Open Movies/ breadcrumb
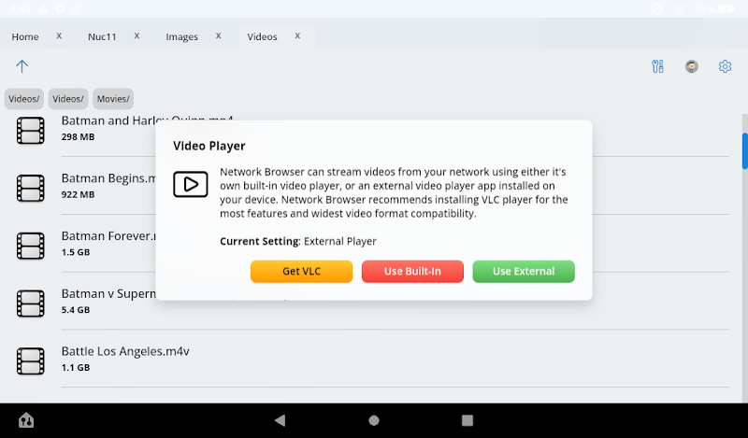The width and height of the screenshot is (748, 438). point(113,99)
